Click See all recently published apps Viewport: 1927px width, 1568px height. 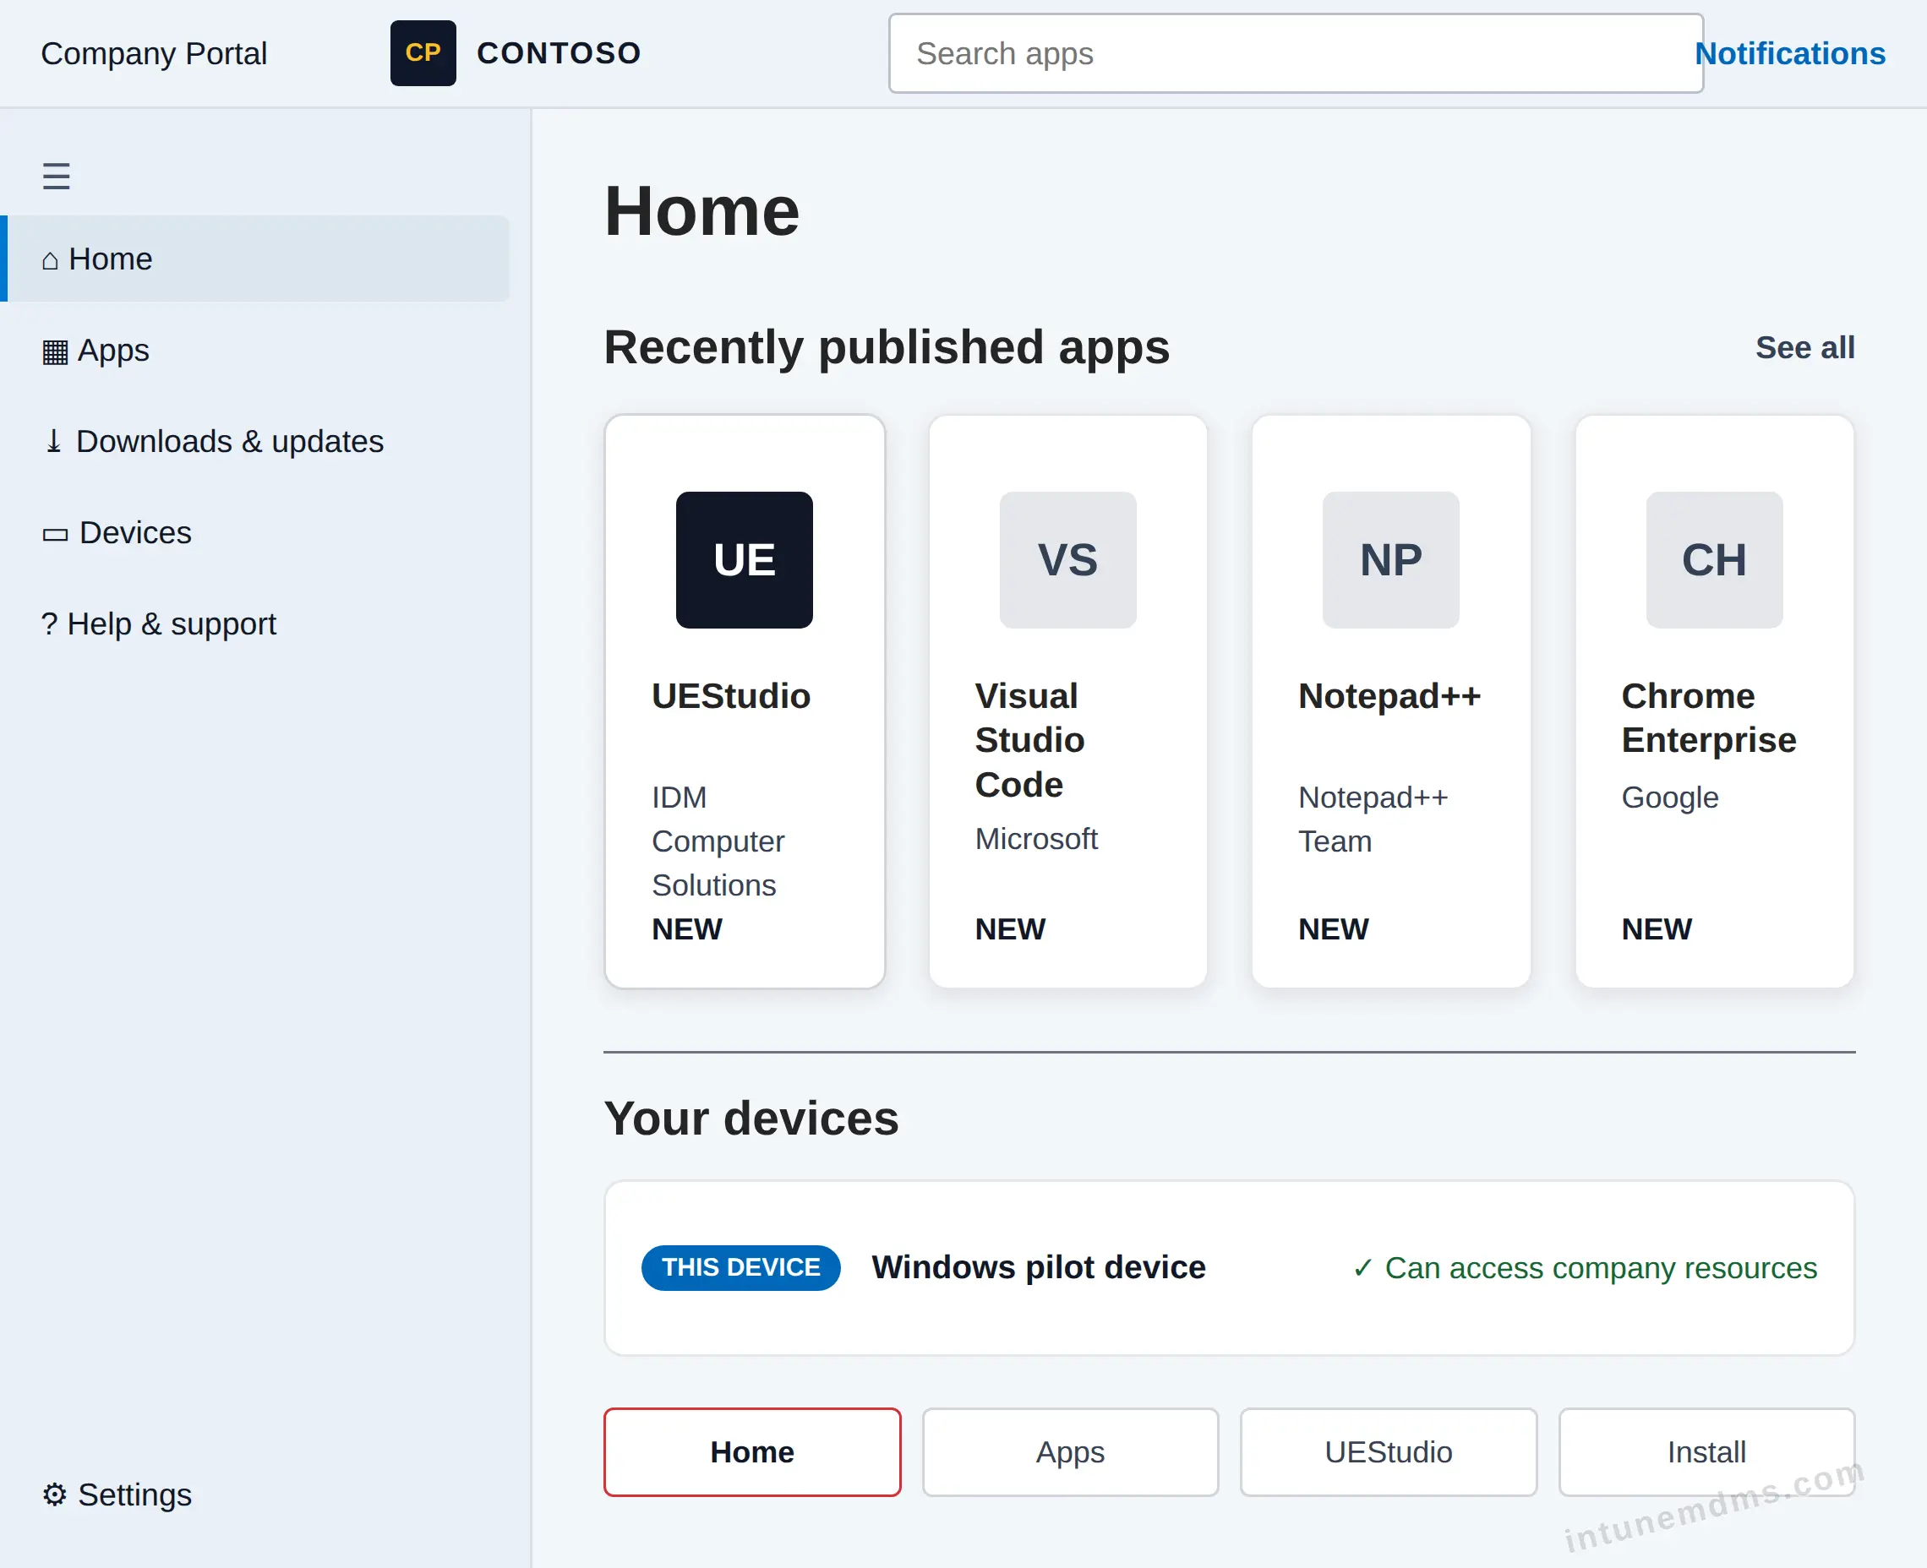pos(1804,348)
